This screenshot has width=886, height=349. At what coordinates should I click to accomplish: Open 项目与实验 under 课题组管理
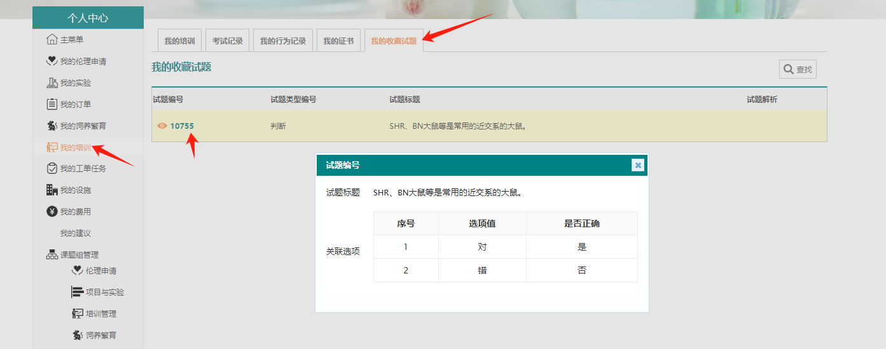click(104, 292)
